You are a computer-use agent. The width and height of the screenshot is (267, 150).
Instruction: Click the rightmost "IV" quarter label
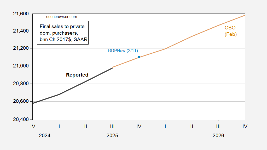coord(245,126)
